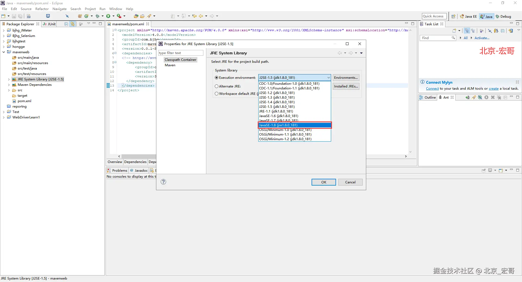Click the Cancel button in dialog
522x282 pixels.
[350, 182]
